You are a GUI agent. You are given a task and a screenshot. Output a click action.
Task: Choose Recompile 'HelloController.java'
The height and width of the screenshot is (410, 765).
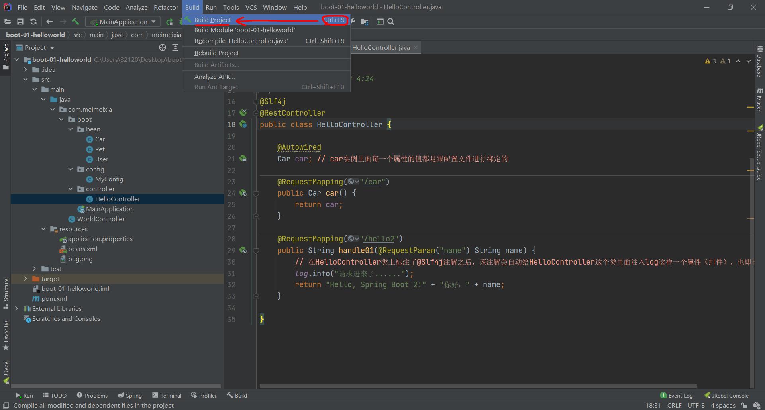(266, 41)
